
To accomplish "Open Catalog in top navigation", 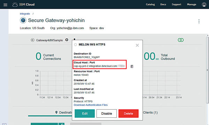I will point(150,5).
